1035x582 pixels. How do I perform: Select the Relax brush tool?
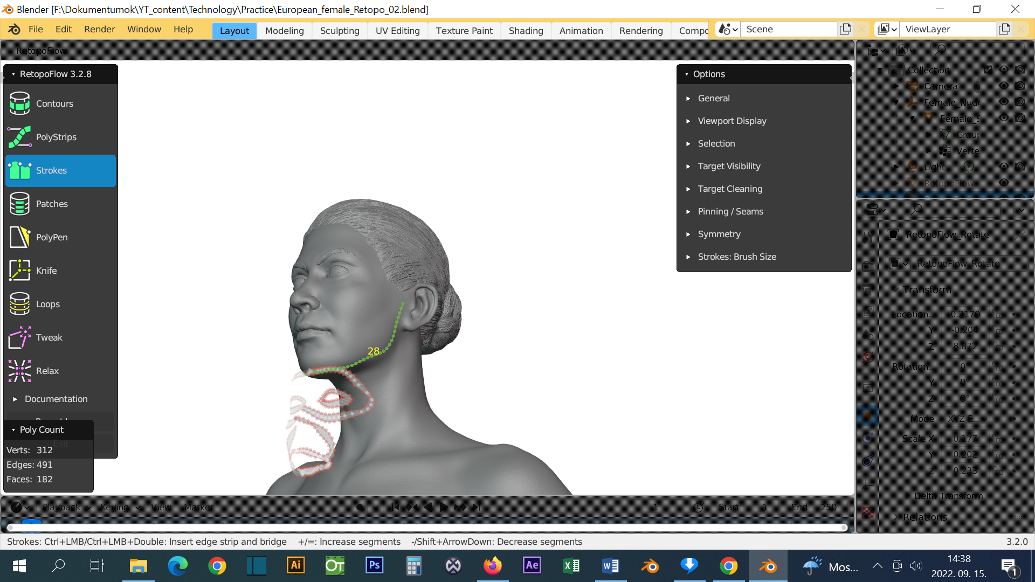point(47,371)
